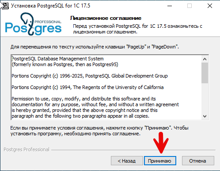Click the "Установка PostgreSQL for 1C 17.5" title bar
Image resolution: width=220 pixels, height=171 pixels.
coord(50,6)
